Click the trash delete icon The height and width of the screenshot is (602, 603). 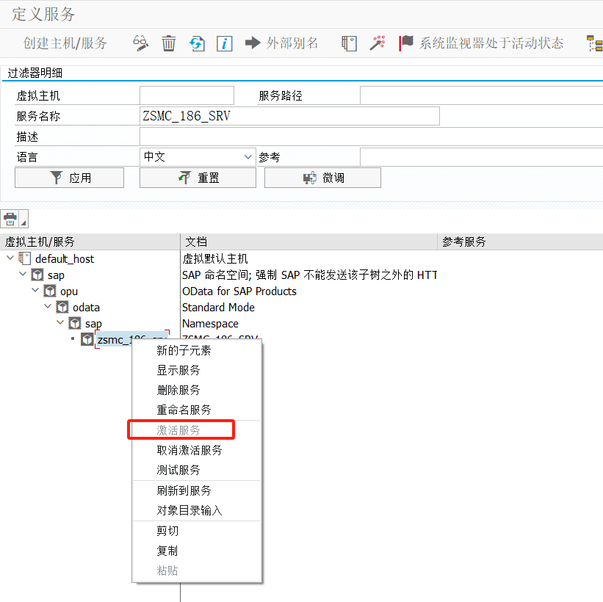[x=168, y=43]
